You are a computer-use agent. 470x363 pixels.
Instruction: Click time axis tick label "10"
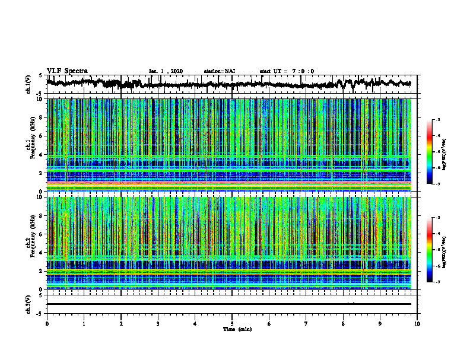[417, 324]
